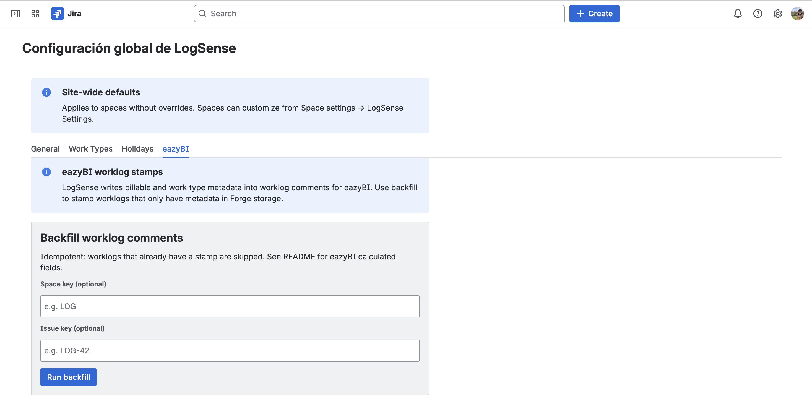The image size is (812, 412).
Task: Switch to the Holidays tab
Action: click(137, 149)
